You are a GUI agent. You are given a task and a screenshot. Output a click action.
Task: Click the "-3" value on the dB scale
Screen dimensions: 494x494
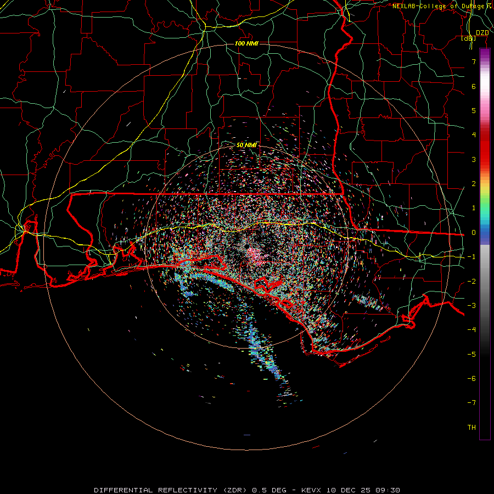tap(471, 306)
